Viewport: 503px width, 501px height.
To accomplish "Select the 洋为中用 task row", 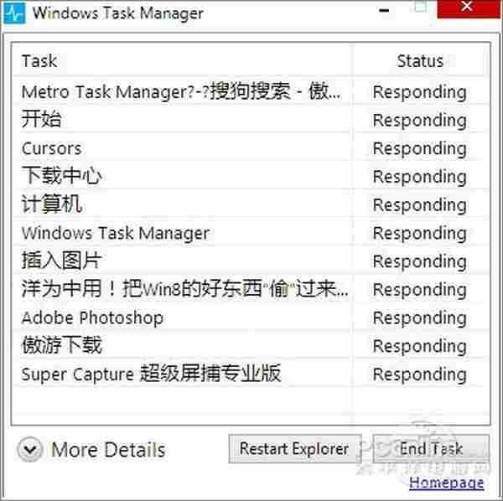I will [x=184, y=289].
